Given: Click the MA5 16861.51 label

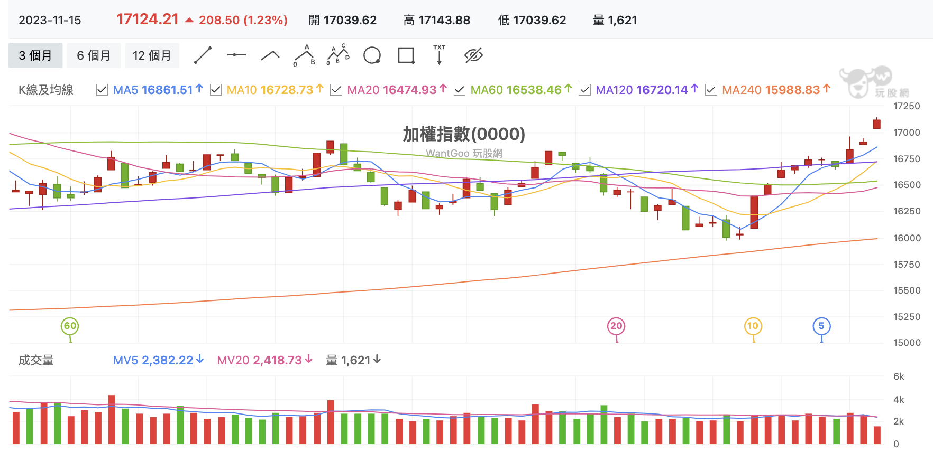Looking at the screenshot, I should coord(158,90).
